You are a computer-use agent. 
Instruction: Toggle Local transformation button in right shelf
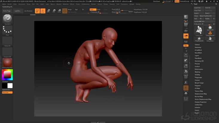pyautogui.click(x=186, y=36)
